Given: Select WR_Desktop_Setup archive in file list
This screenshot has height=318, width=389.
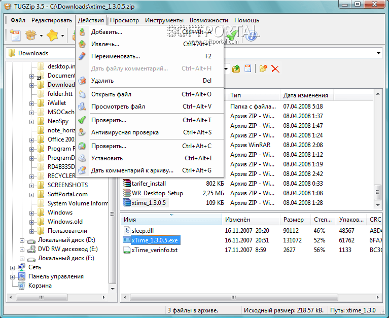Looking at the screenshot, I should (157, 193).
